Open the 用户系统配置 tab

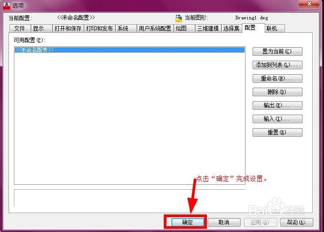point(155,28)
